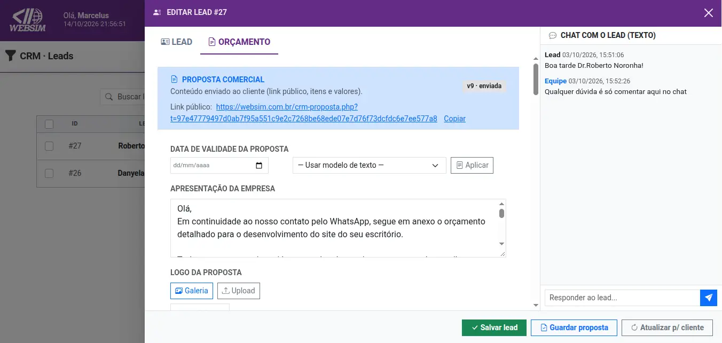This screenshot has height=343, width=722.
Task: Click the validity date input field
Action: pos(219,165)
